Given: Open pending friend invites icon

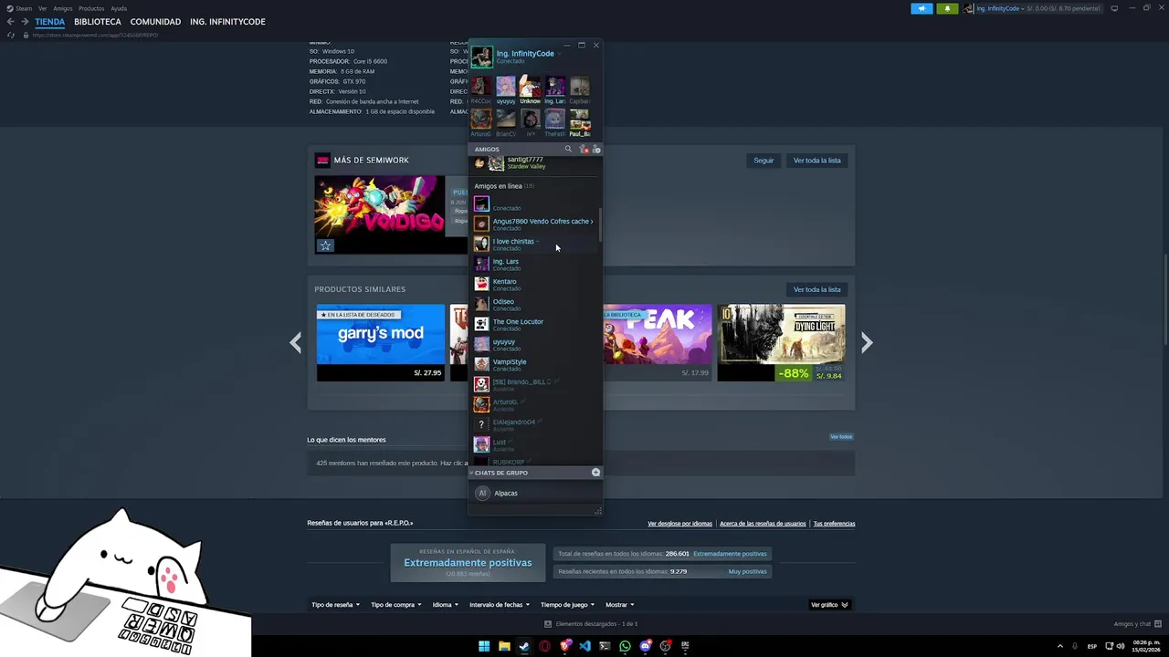Looking at the screenshot, I should click(583, 149).
